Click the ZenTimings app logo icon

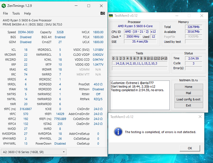(x=4, y=6)
